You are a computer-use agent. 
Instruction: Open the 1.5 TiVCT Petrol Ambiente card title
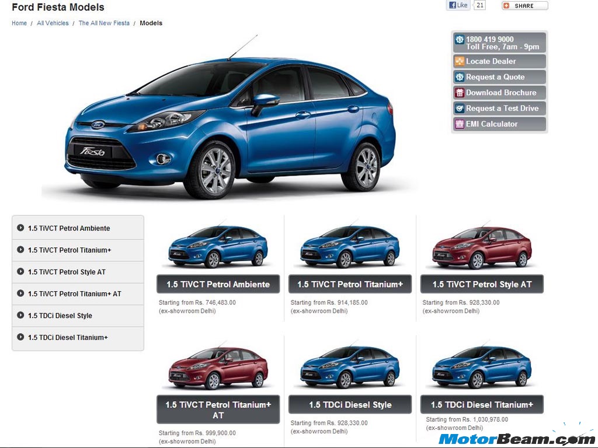(218, 284)
